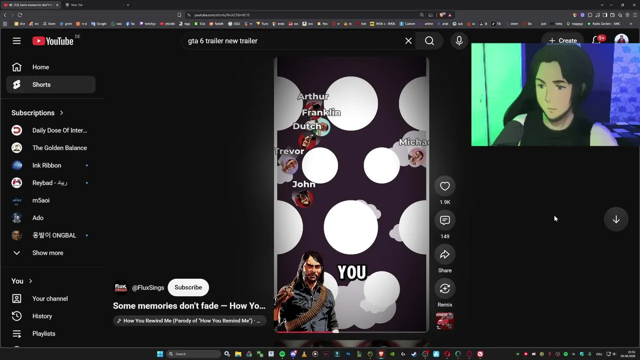Open Spotify from the taskbar
The image size is (640, 360).
click(282, 354)
